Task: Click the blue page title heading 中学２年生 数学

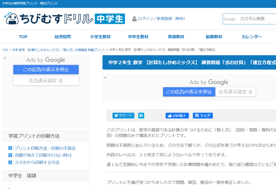Action: 189,62
